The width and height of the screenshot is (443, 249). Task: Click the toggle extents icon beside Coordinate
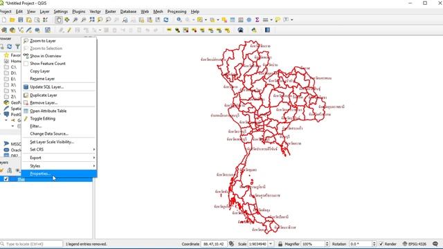[x=231, y=243]
